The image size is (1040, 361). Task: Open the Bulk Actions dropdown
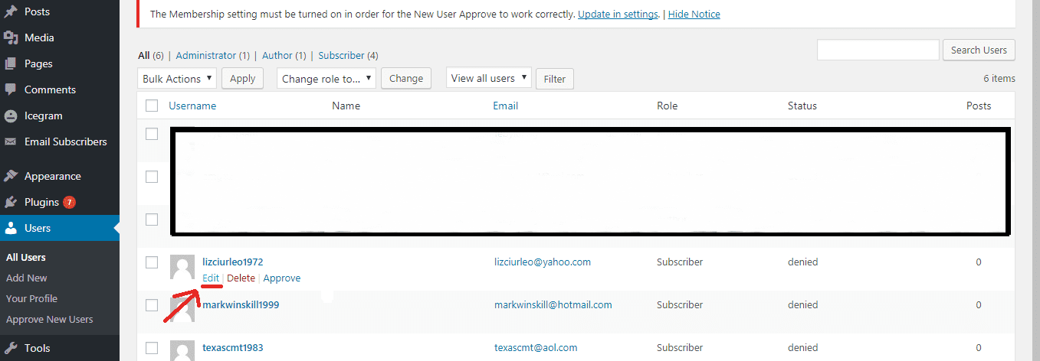coord(177,79)
